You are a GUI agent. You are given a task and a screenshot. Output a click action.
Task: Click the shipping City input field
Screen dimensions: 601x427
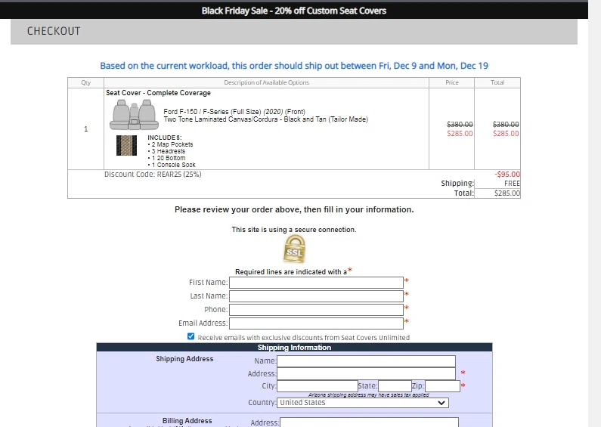(x=317, y=386)
